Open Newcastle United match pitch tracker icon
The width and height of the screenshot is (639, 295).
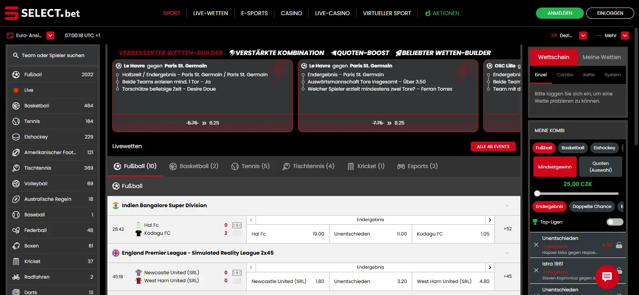pyautogui.click(x=237, y=273)
